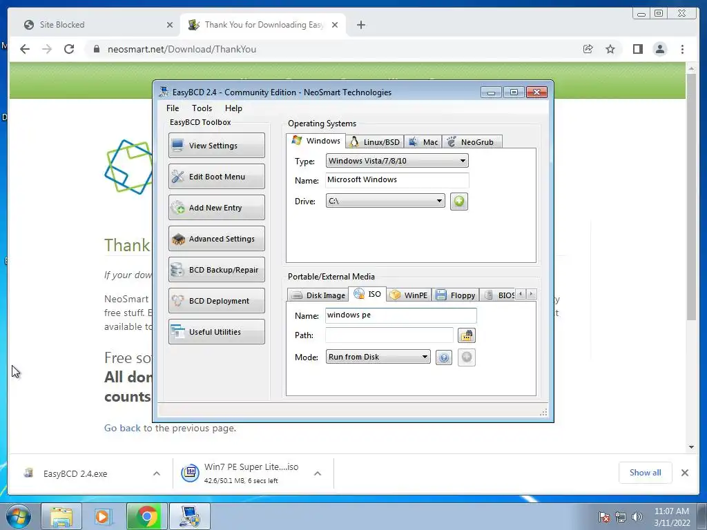This screenshot has width=707, height=530.
Task: Open View Settings in EasyBCD Toolbox
Action: (216, 145)
